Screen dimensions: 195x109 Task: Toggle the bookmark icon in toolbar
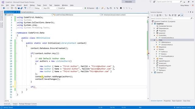pos(121,8)
